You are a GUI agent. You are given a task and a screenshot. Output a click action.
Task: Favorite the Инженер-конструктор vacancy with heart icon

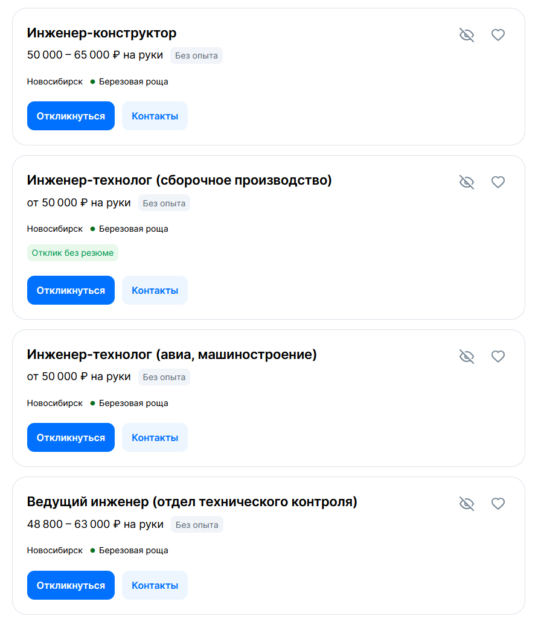(x=498, y=35)
